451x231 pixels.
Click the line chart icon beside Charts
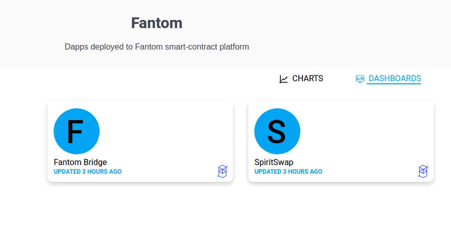[x=283, y=79]
